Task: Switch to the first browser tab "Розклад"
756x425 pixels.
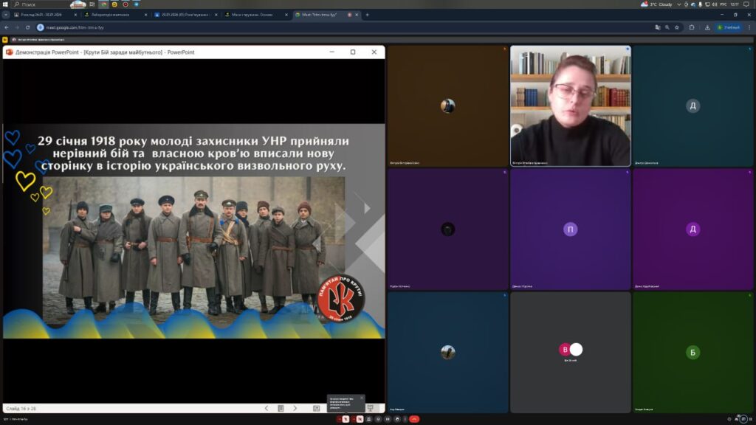Action: coord(43,15)
